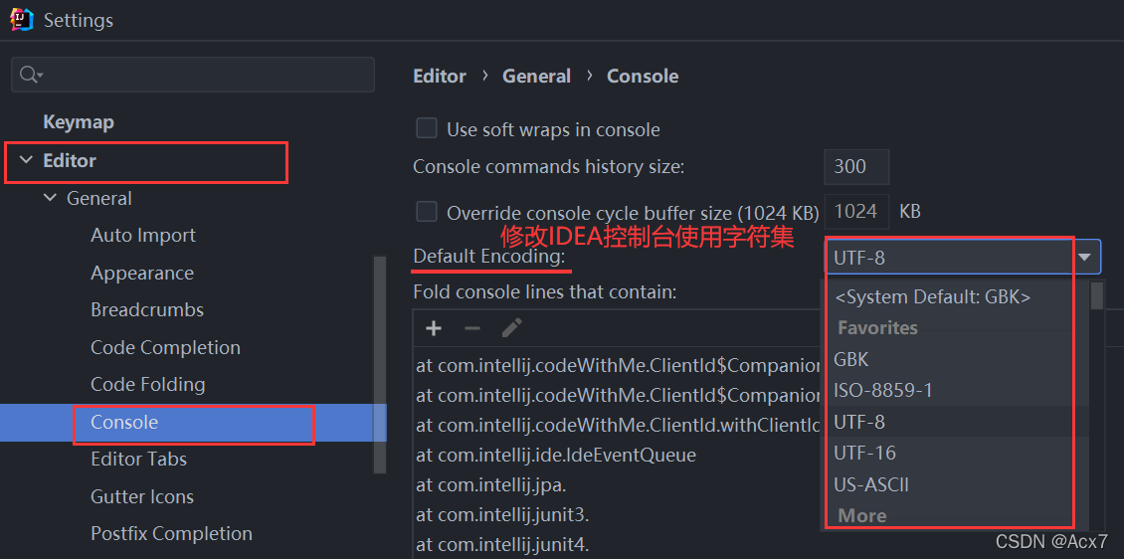The height and width of the screenshot is (559, 1124).
Task: Collapse the General tree node
Action: click(51, 199)
